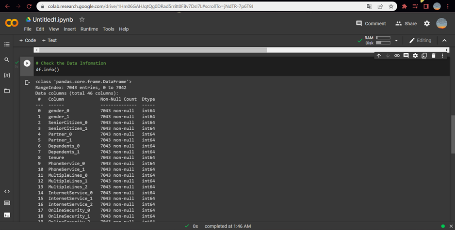Add a comment to the cell

pyautogui.click(x=406, y=56)
